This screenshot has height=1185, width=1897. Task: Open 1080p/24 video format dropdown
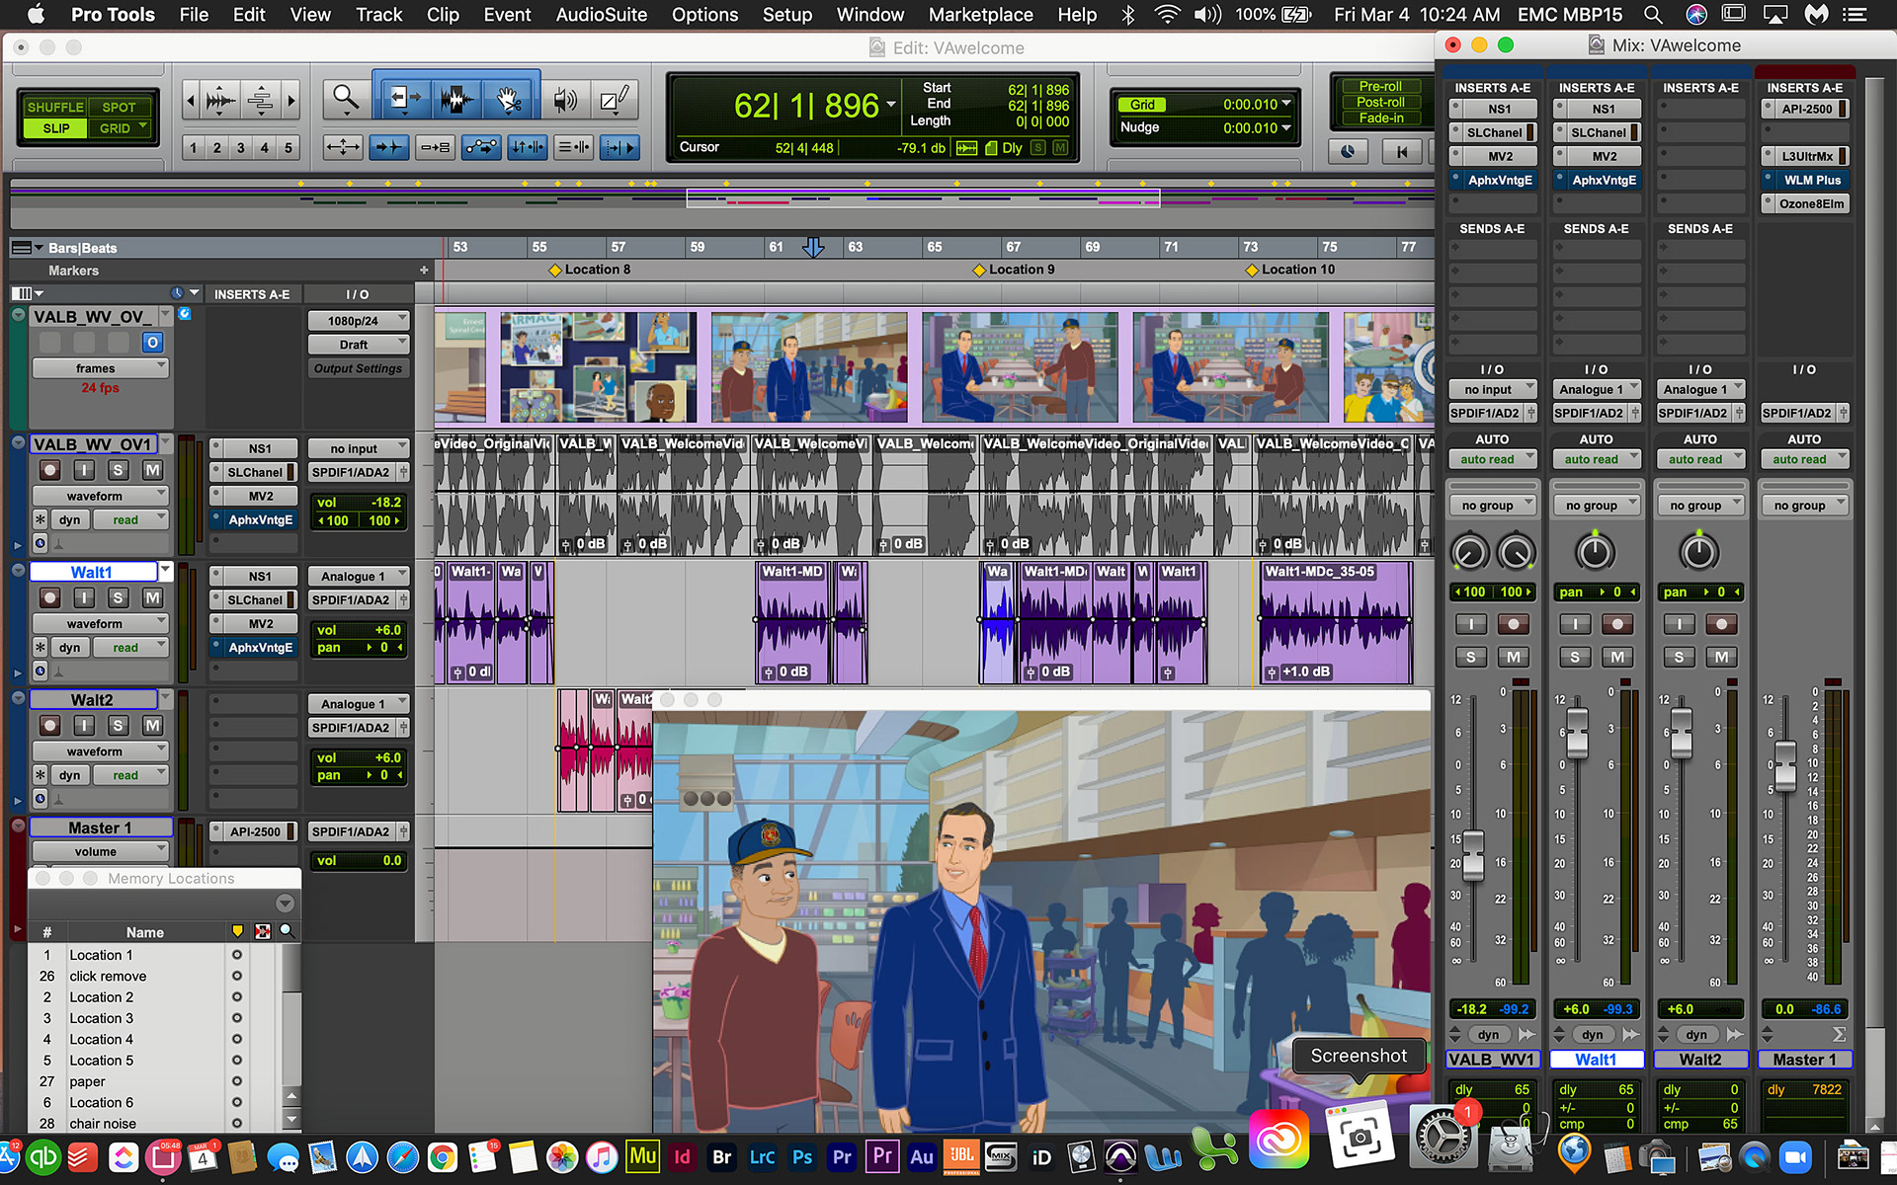point(359,320)
